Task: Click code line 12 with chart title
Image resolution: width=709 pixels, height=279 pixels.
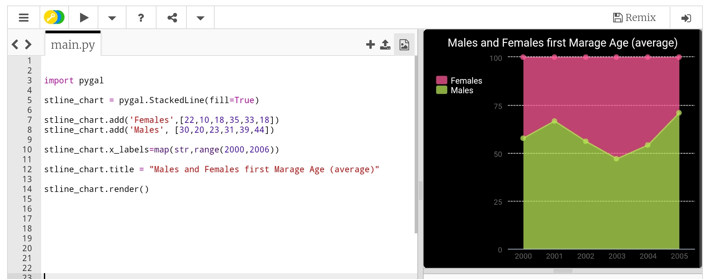Action: click(211, 169)
